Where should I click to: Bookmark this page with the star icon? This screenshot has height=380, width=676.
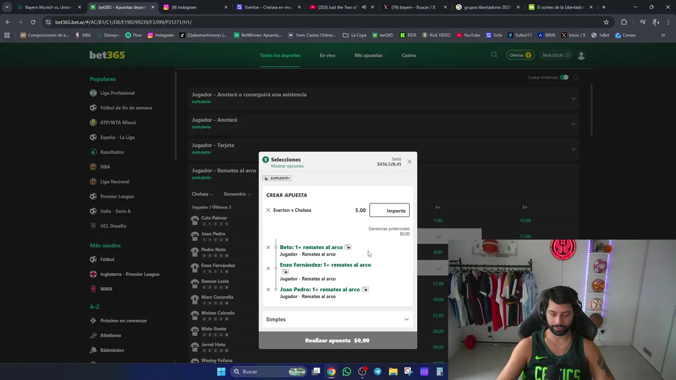[x=606, y=22]
